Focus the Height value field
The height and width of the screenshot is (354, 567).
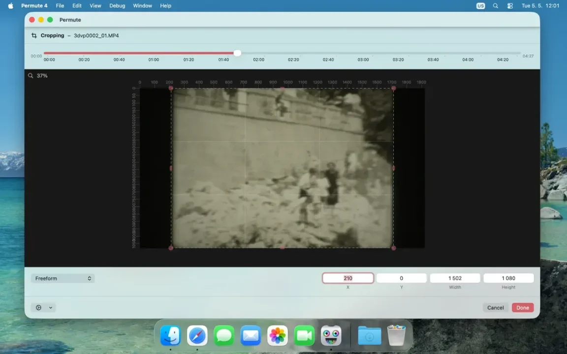point(508,278)
